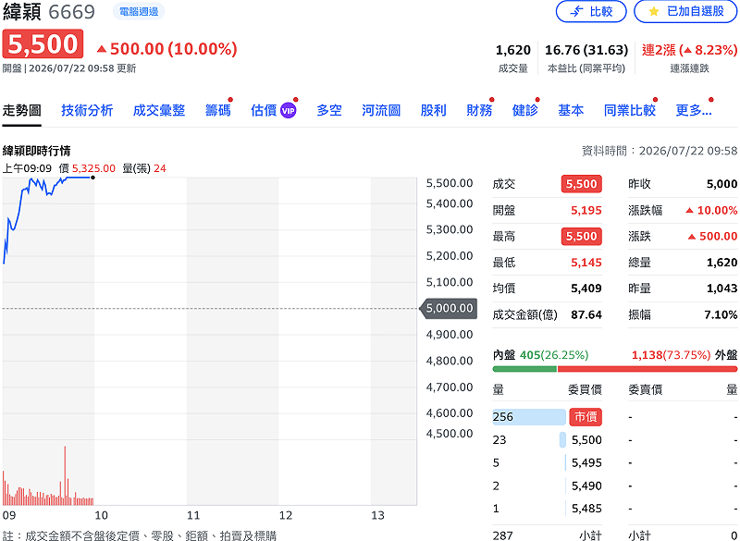Click the 開盤 value 5,195
Image resolution: width=740 pixels, height=541 pixels.
pyautogui.click(x=586, y=210)
